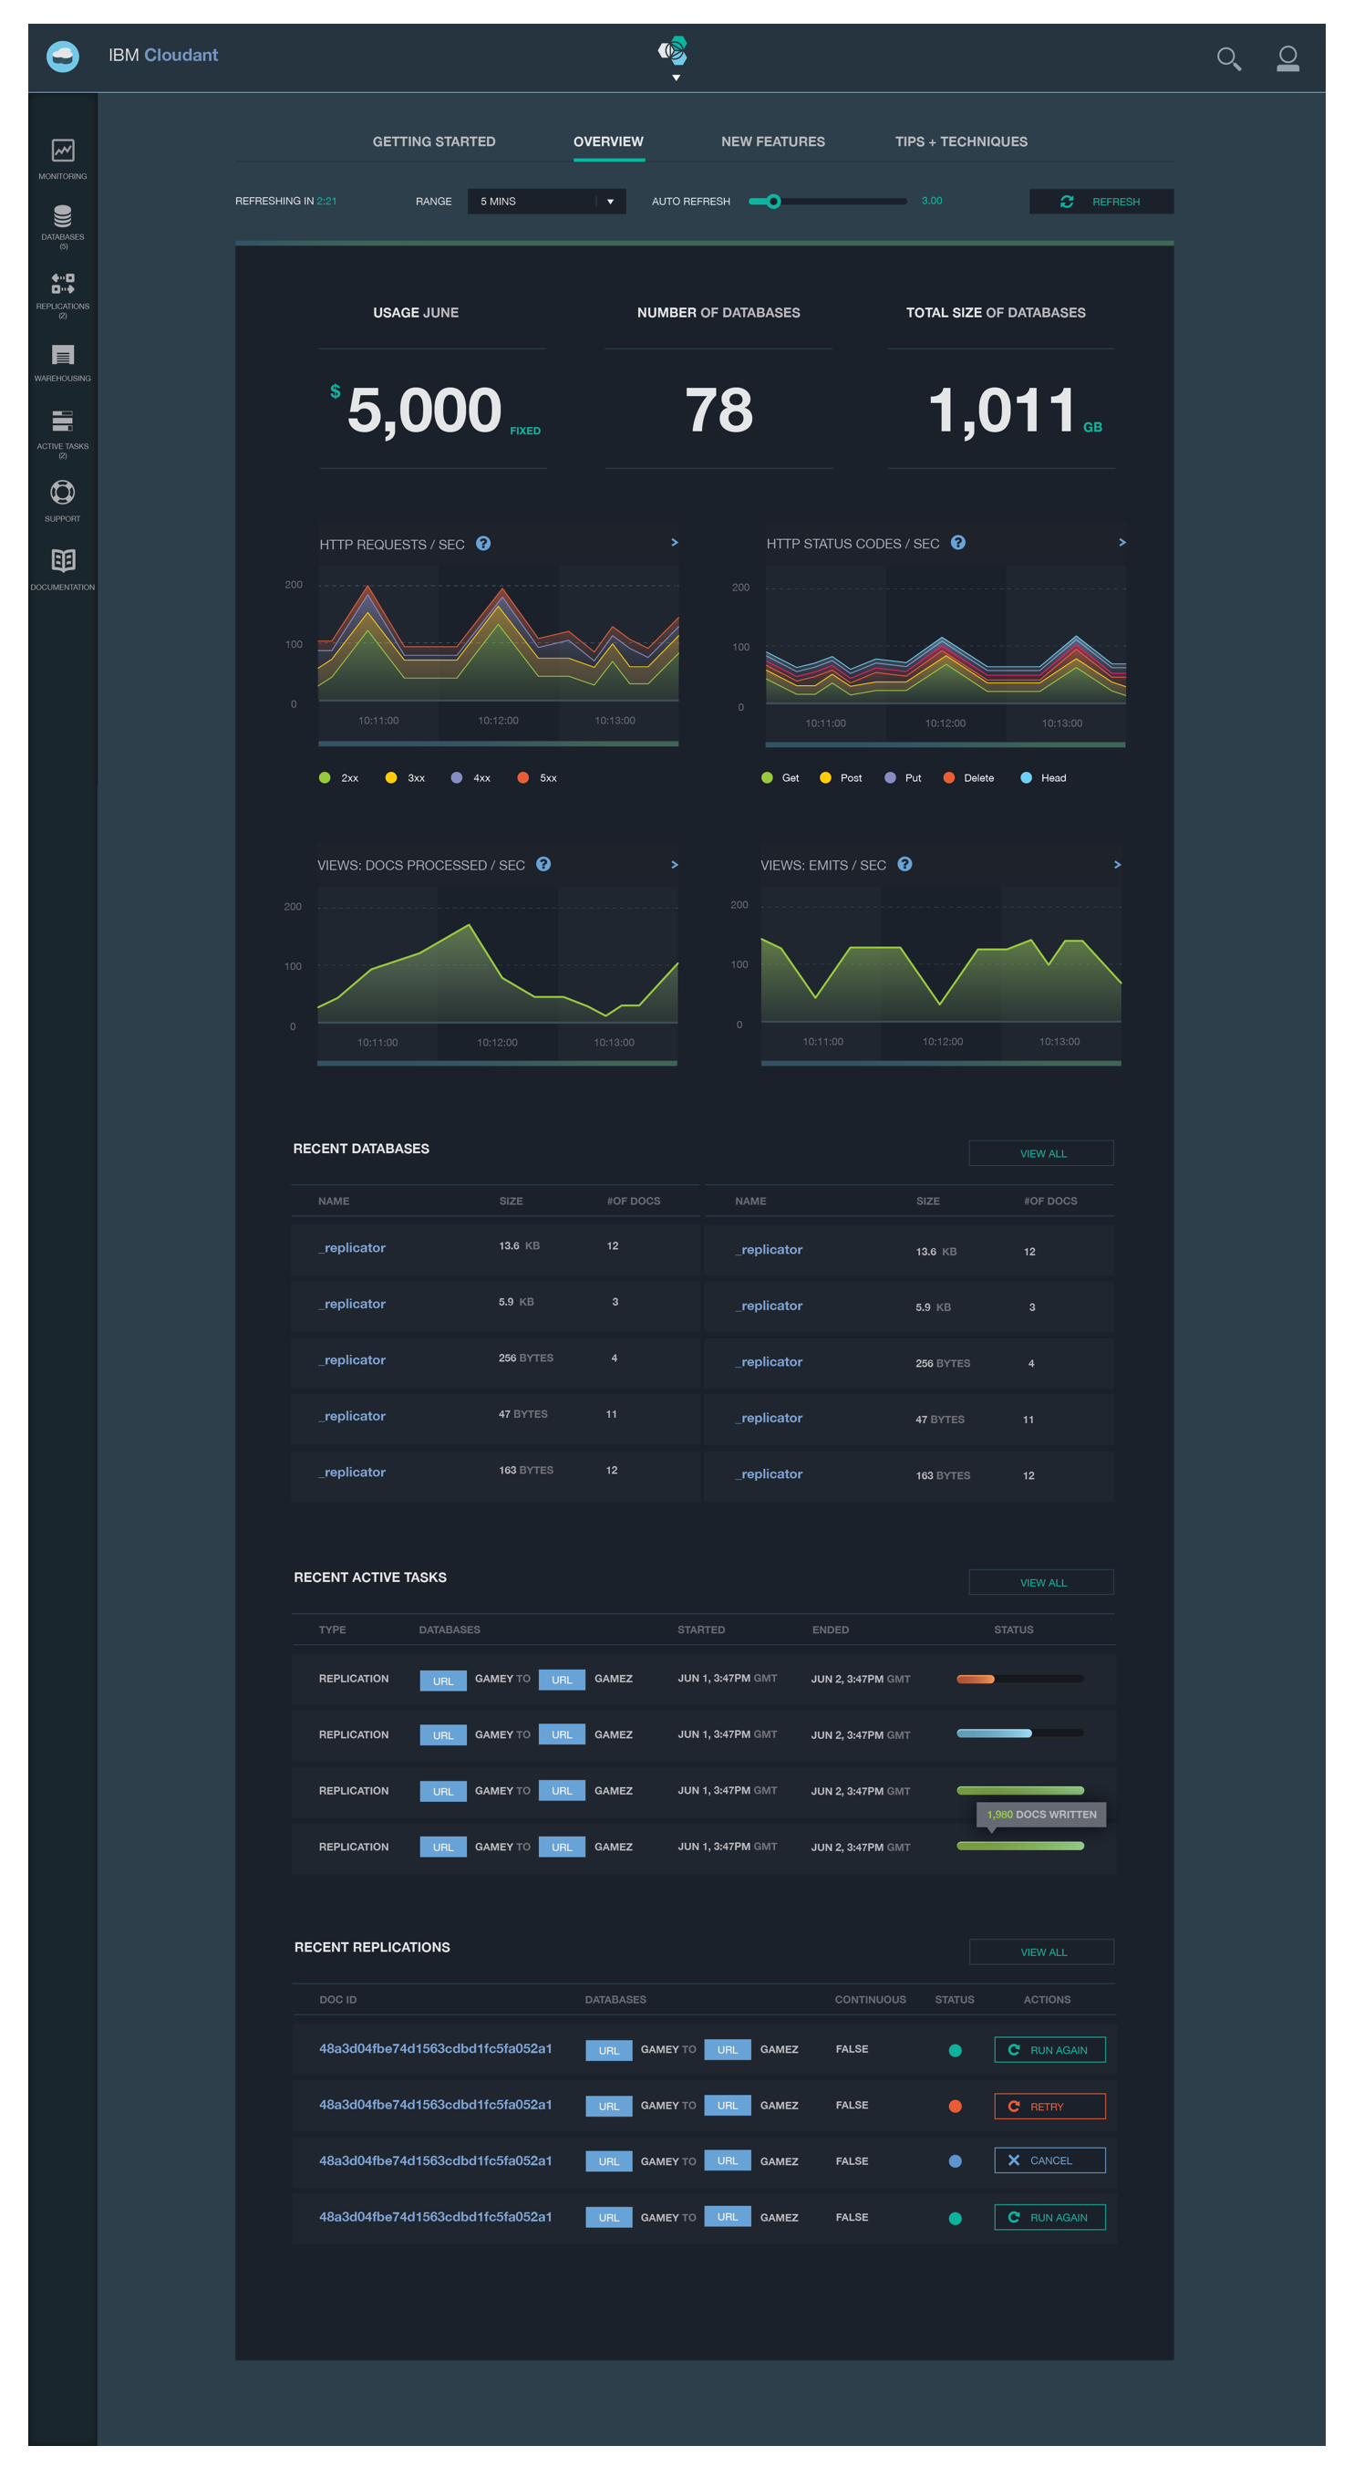Image resolution: width=1354 pixels, height=2477 pixels.
Task: Click help icon next to HTTP Status Codes / Sec
Action: tap(958, 542)
